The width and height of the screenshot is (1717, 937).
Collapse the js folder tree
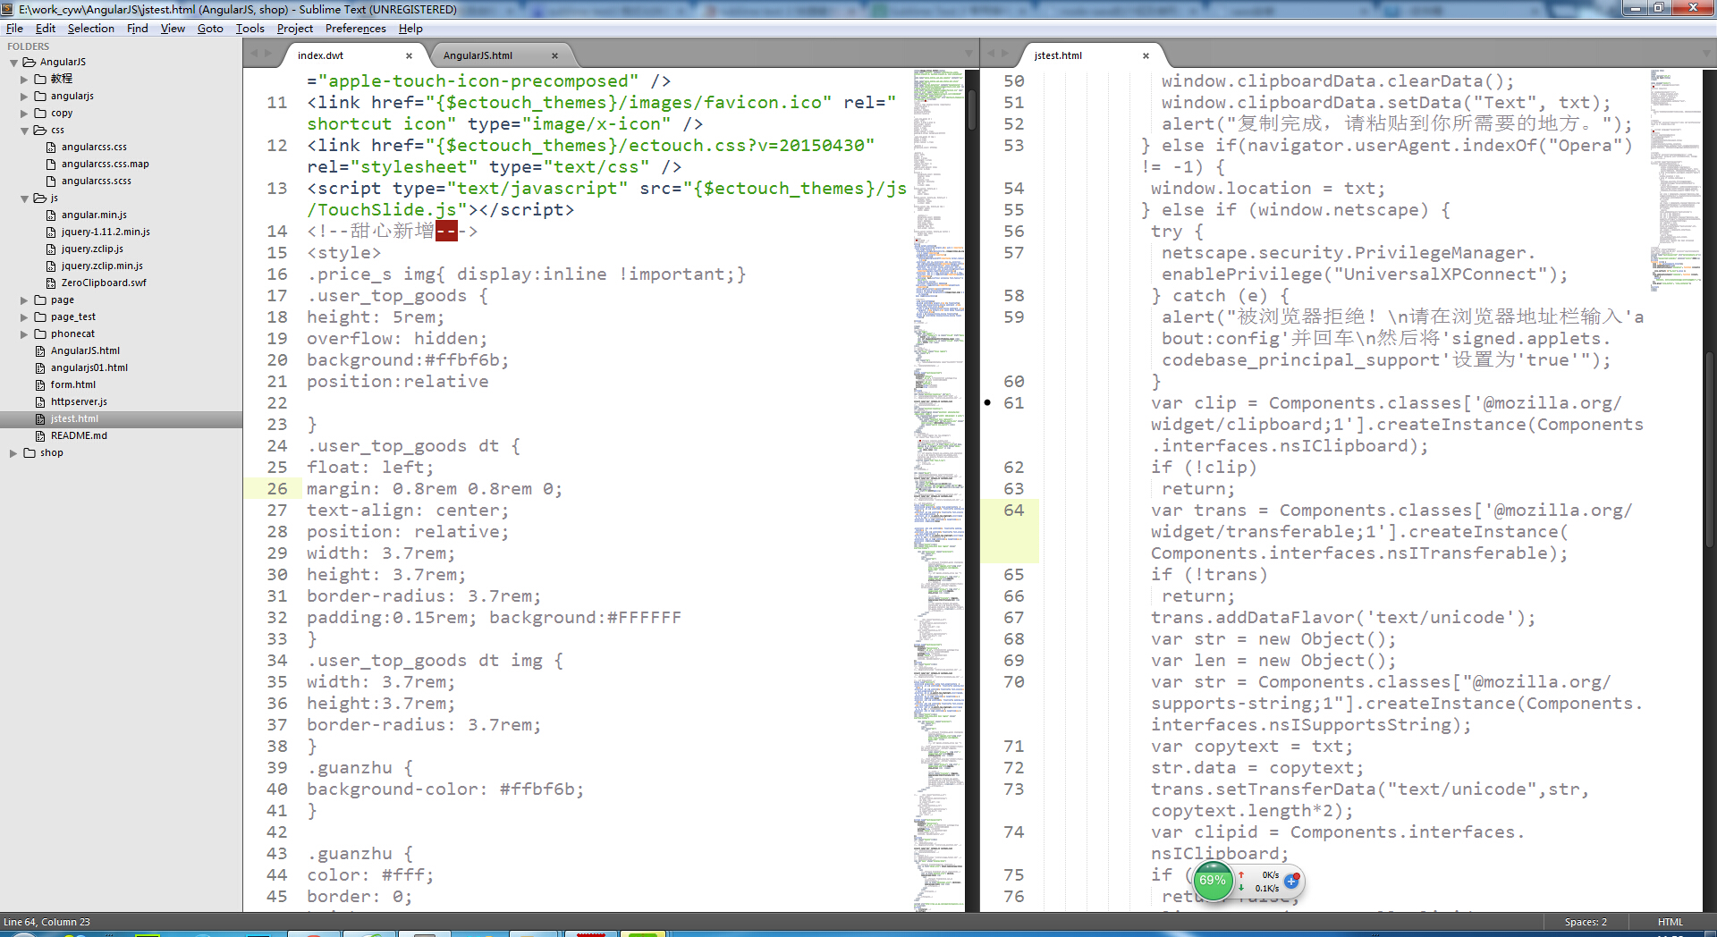click(x=25, y=198)
